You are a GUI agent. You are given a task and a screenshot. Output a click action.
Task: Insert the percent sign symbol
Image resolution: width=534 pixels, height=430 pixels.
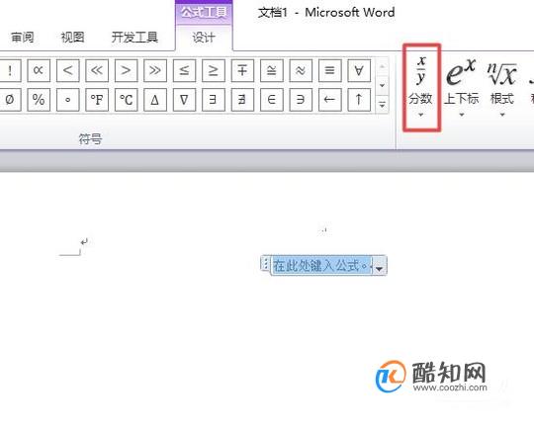pyautogui.click(x=39, y=100)
